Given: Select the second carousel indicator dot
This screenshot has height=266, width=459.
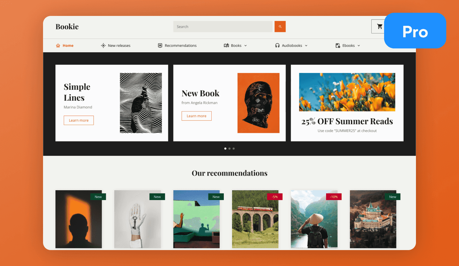Looking at the screenshot, I should 229,148.
